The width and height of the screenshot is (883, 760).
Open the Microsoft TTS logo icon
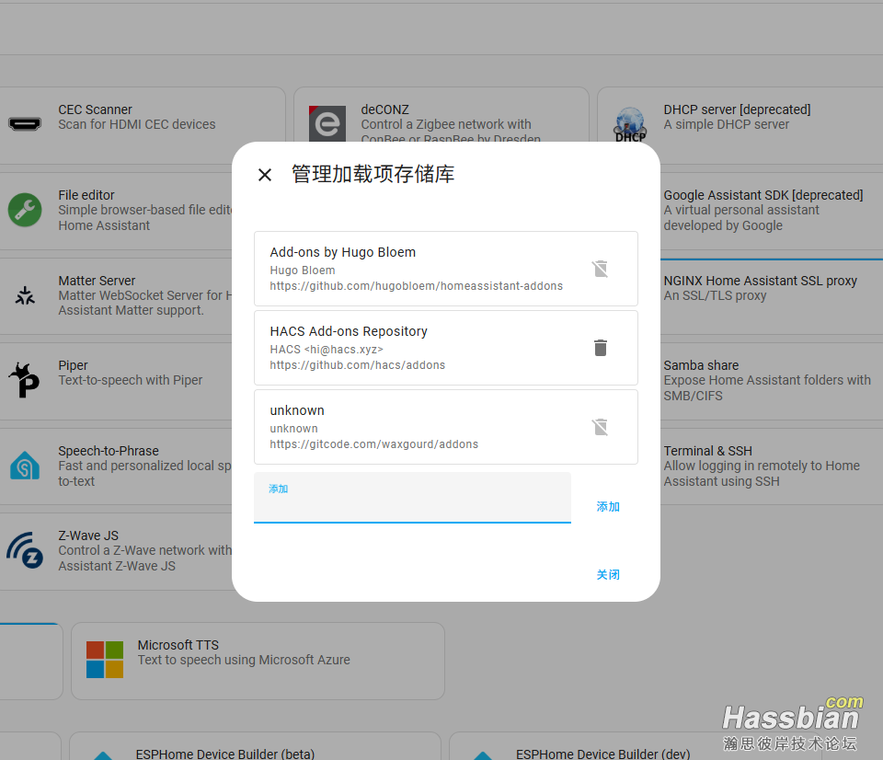[x=105, y=659]
